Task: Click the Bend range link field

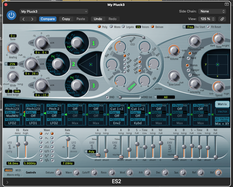Action: click(17, 91)
